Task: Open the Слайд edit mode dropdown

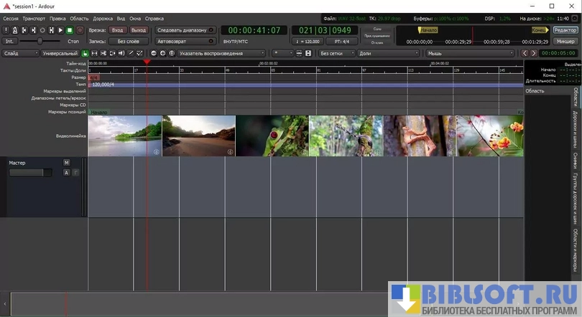Action: pos(19,53)
